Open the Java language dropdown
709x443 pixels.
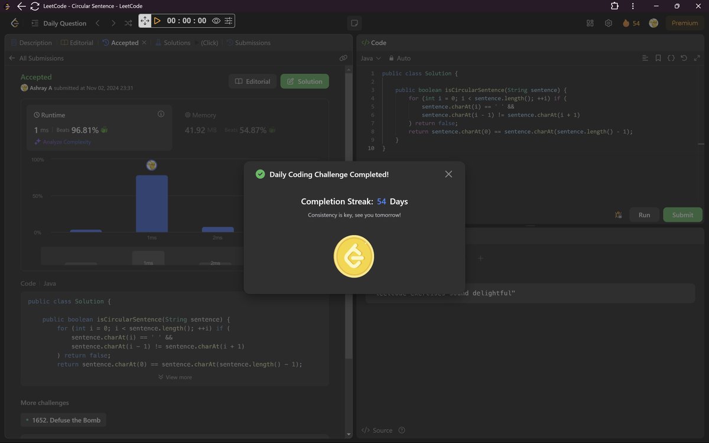371,58
